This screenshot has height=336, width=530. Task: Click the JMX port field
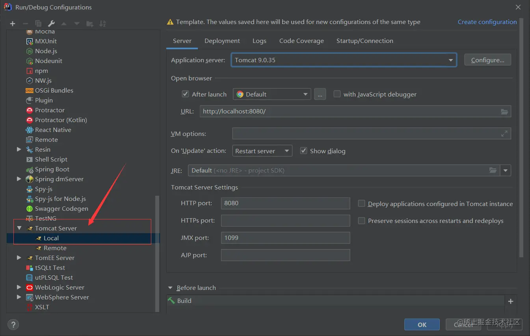coord(286,238)
